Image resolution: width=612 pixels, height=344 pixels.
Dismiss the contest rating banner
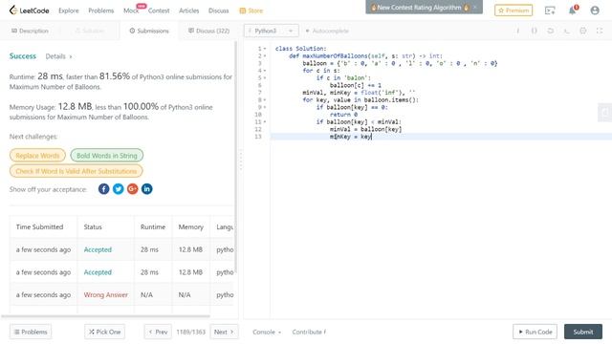(x=475, y=8)
